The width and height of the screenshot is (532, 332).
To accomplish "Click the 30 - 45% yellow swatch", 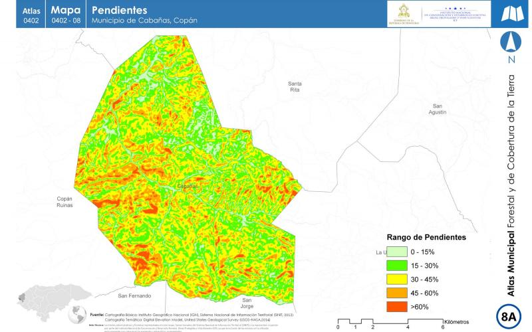I will pyautogui.click(x=396, y=279).
